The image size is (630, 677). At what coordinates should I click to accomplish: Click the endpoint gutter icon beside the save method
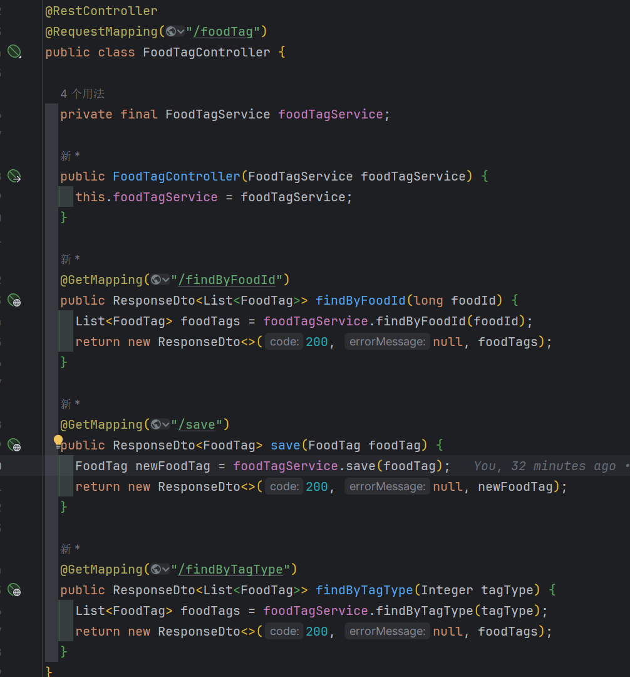click(x=14, y=444)
